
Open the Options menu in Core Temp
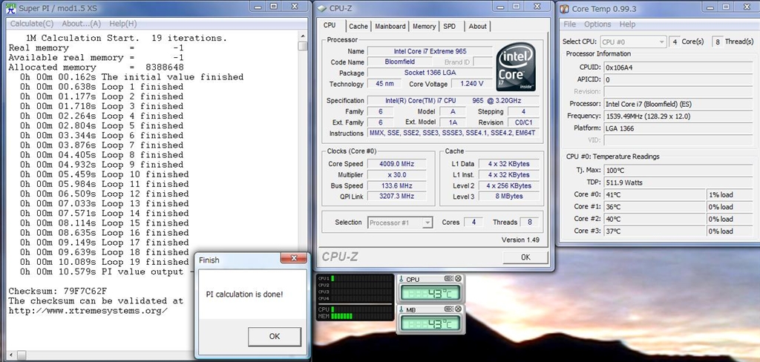[x=597, y=24]
